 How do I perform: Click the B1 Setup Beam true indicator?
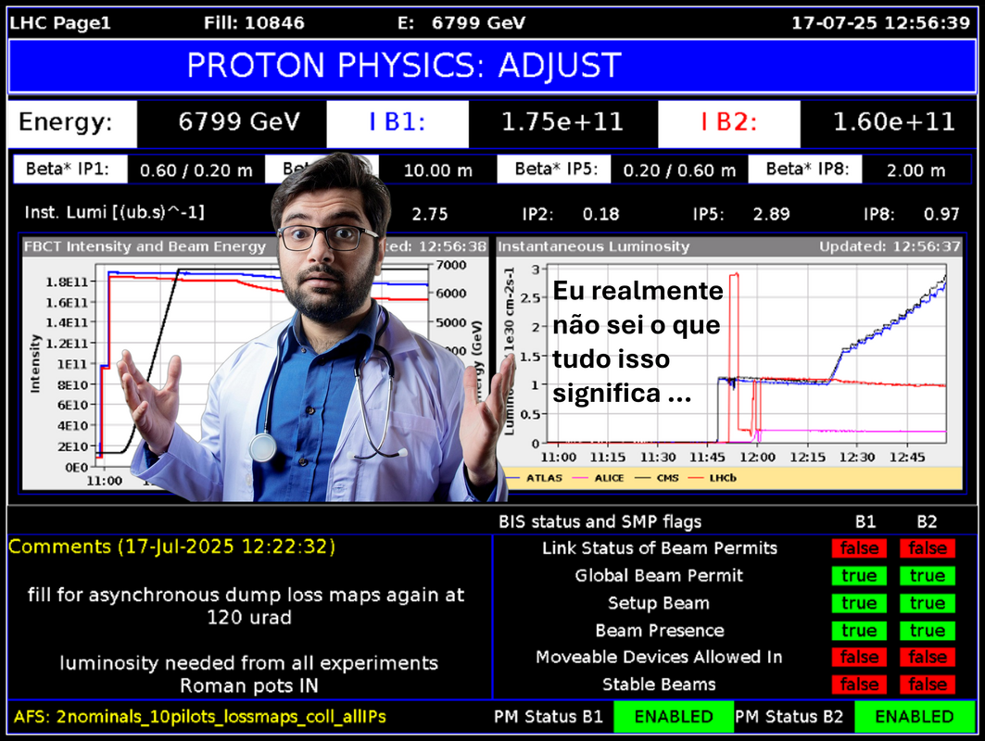click(859, 603)
